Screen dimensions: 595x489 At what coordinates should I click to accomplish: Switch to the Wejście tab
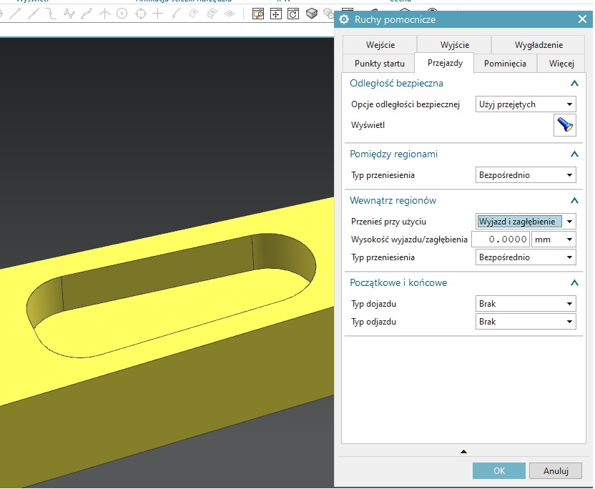coord(380,45)
